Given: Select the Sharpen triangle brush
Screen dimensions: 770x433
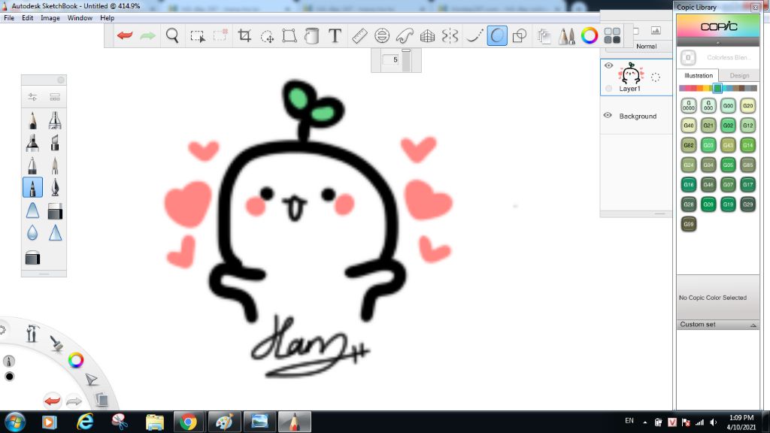Looking at the screenshot, I should pos(55,233).
